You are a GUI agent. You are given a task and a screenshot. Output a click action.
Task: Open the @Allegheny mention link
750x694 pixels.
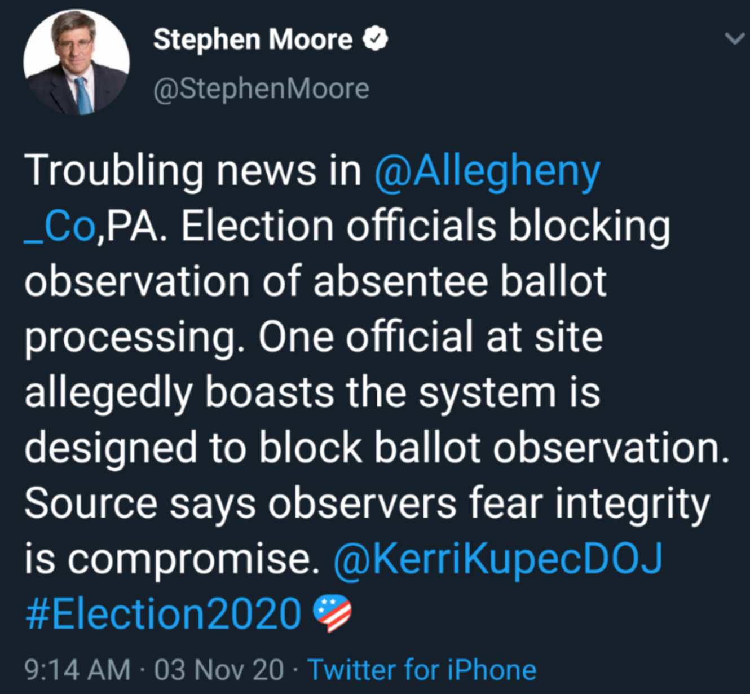pyautogui.click(x=487, y=171)
